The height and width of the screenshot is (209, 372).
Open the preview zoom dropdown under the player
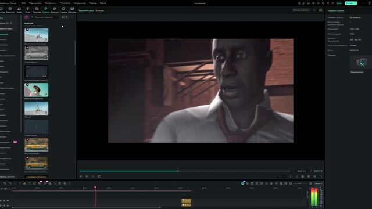tap(281, 176)
